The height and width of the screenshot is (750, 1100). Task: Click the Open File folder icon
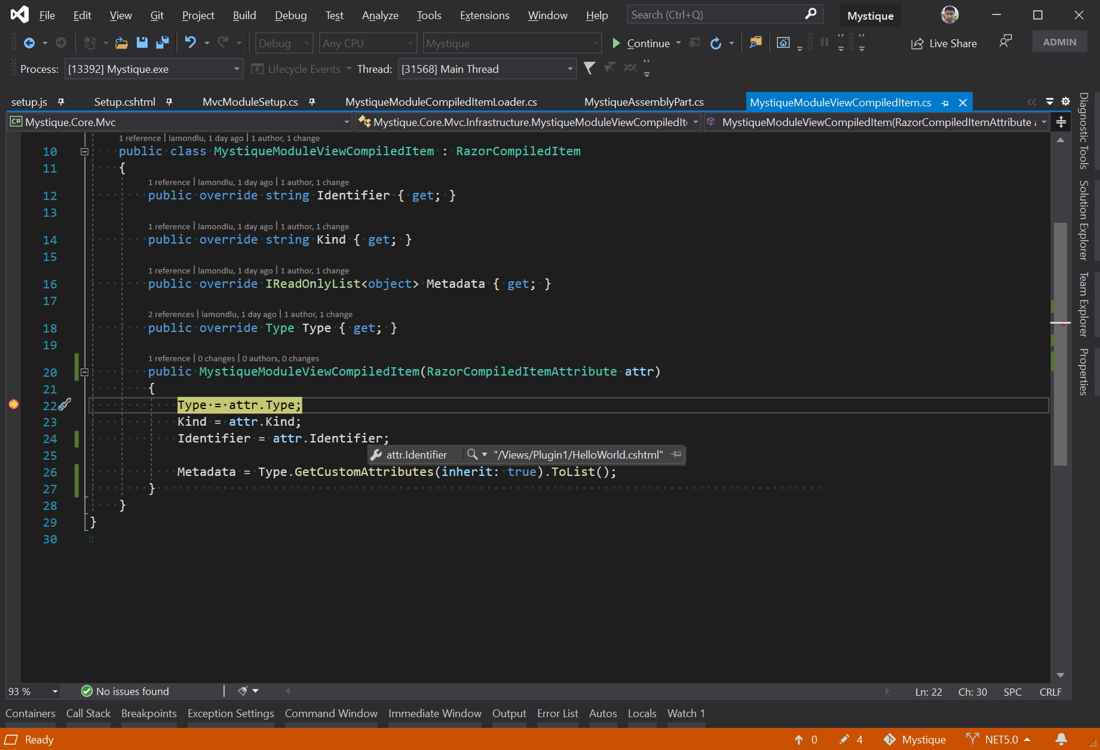(121, 43)
